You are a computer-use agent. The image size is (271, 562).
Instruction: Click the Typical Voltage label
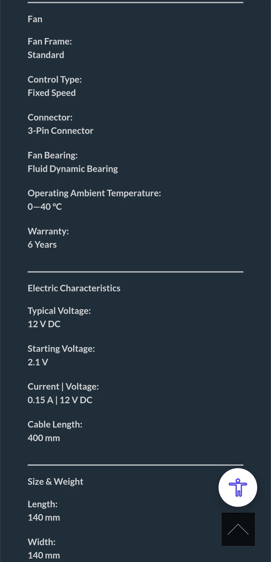coord(59,311)
